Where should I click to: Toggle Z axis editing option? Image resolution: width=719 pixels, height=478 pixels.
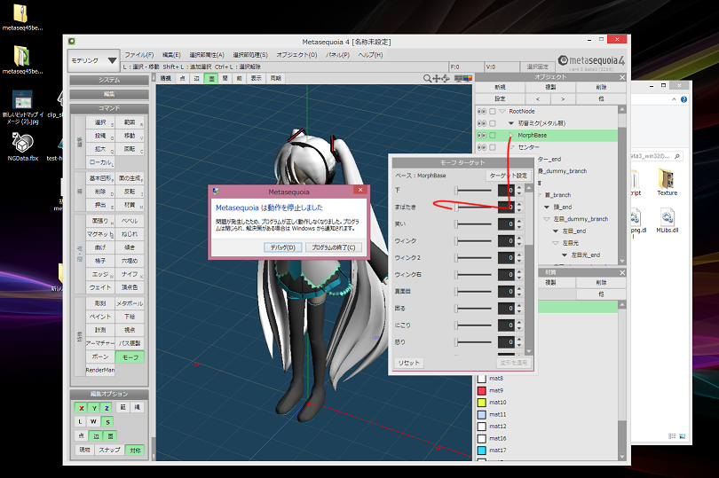pos(107,408)
